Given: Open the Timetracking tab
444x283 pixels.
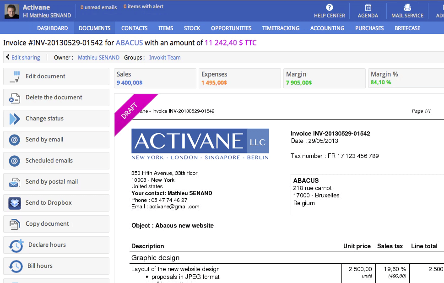Looking at the screenshot, I should tap(281, 28).
